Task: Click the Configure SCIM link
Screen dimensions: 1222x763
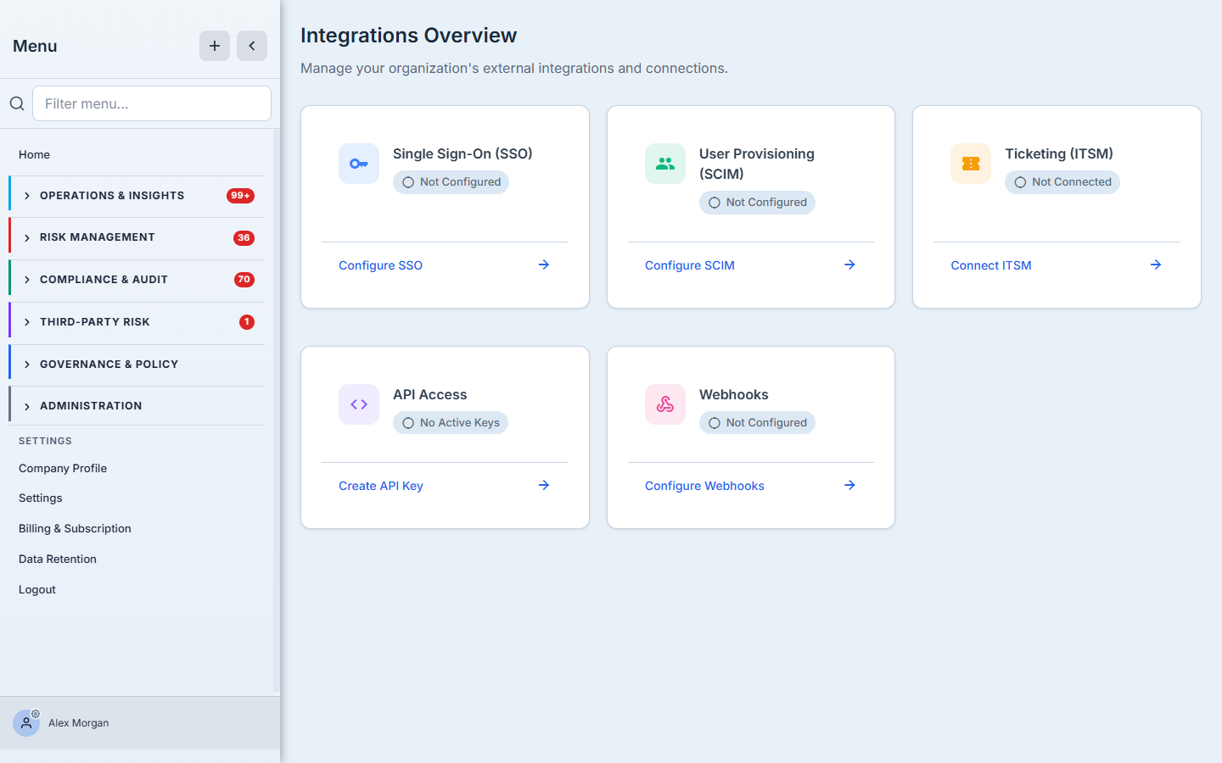Action: point(690,265)
